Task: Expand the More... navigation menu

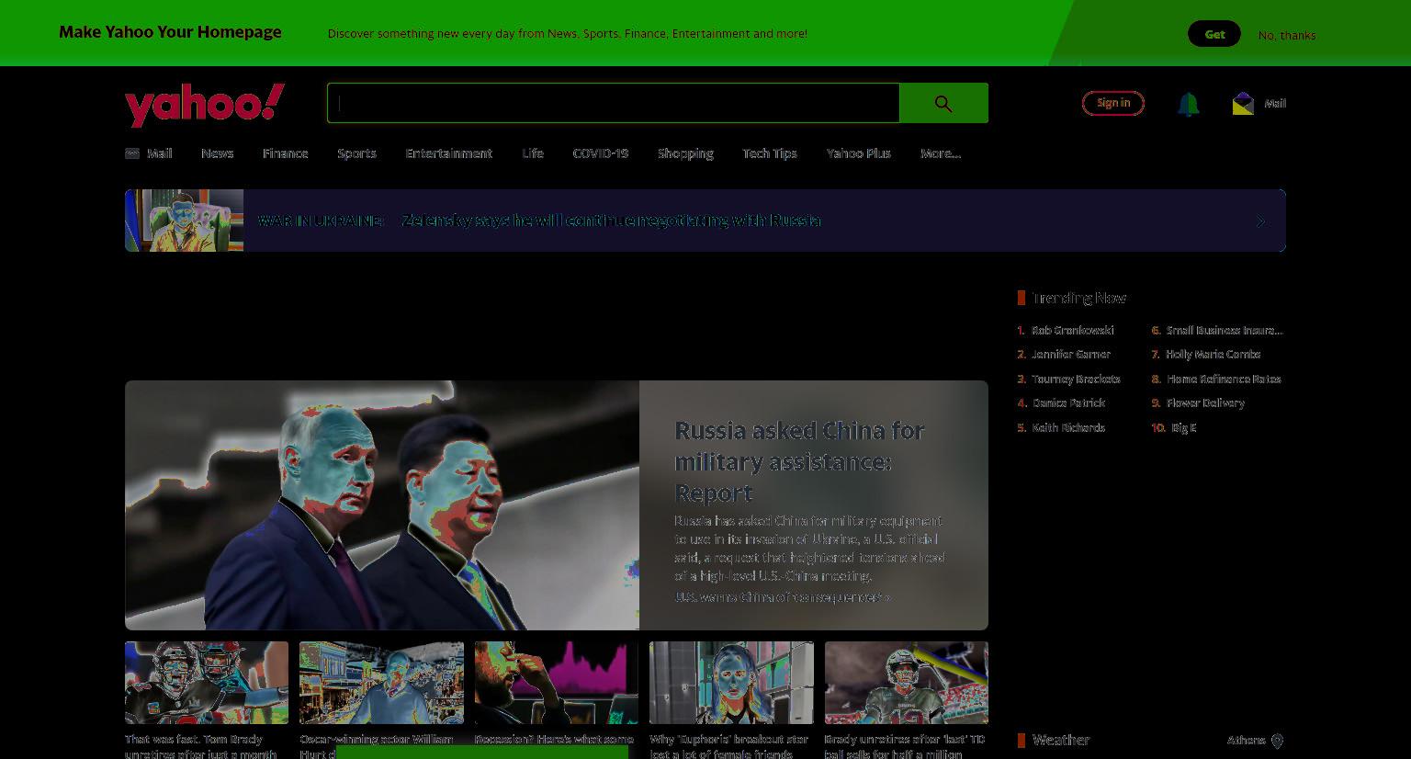Action: click(x=941, y=153)
